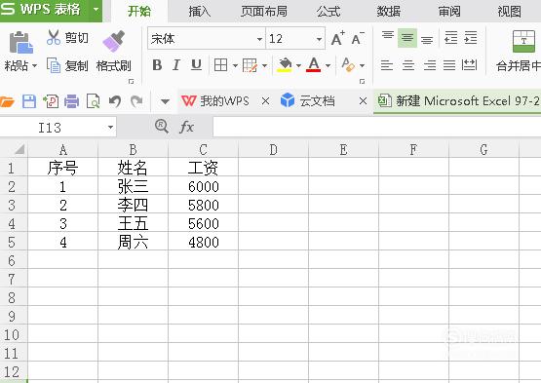
Task: Expand the borders dropdown arrow
Action: point(235,65)
